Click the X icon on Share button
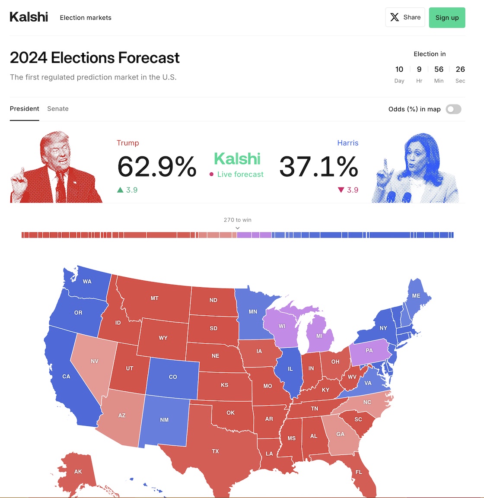Image resolution: width=484 pixels, height=498 pixels. tap(395, 17)
